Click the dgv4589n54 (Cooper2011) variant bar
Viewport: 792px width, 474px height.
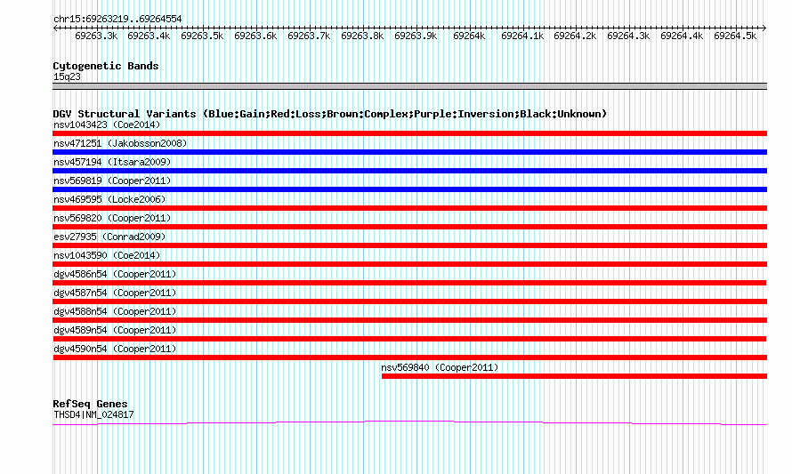coord(409,339)
